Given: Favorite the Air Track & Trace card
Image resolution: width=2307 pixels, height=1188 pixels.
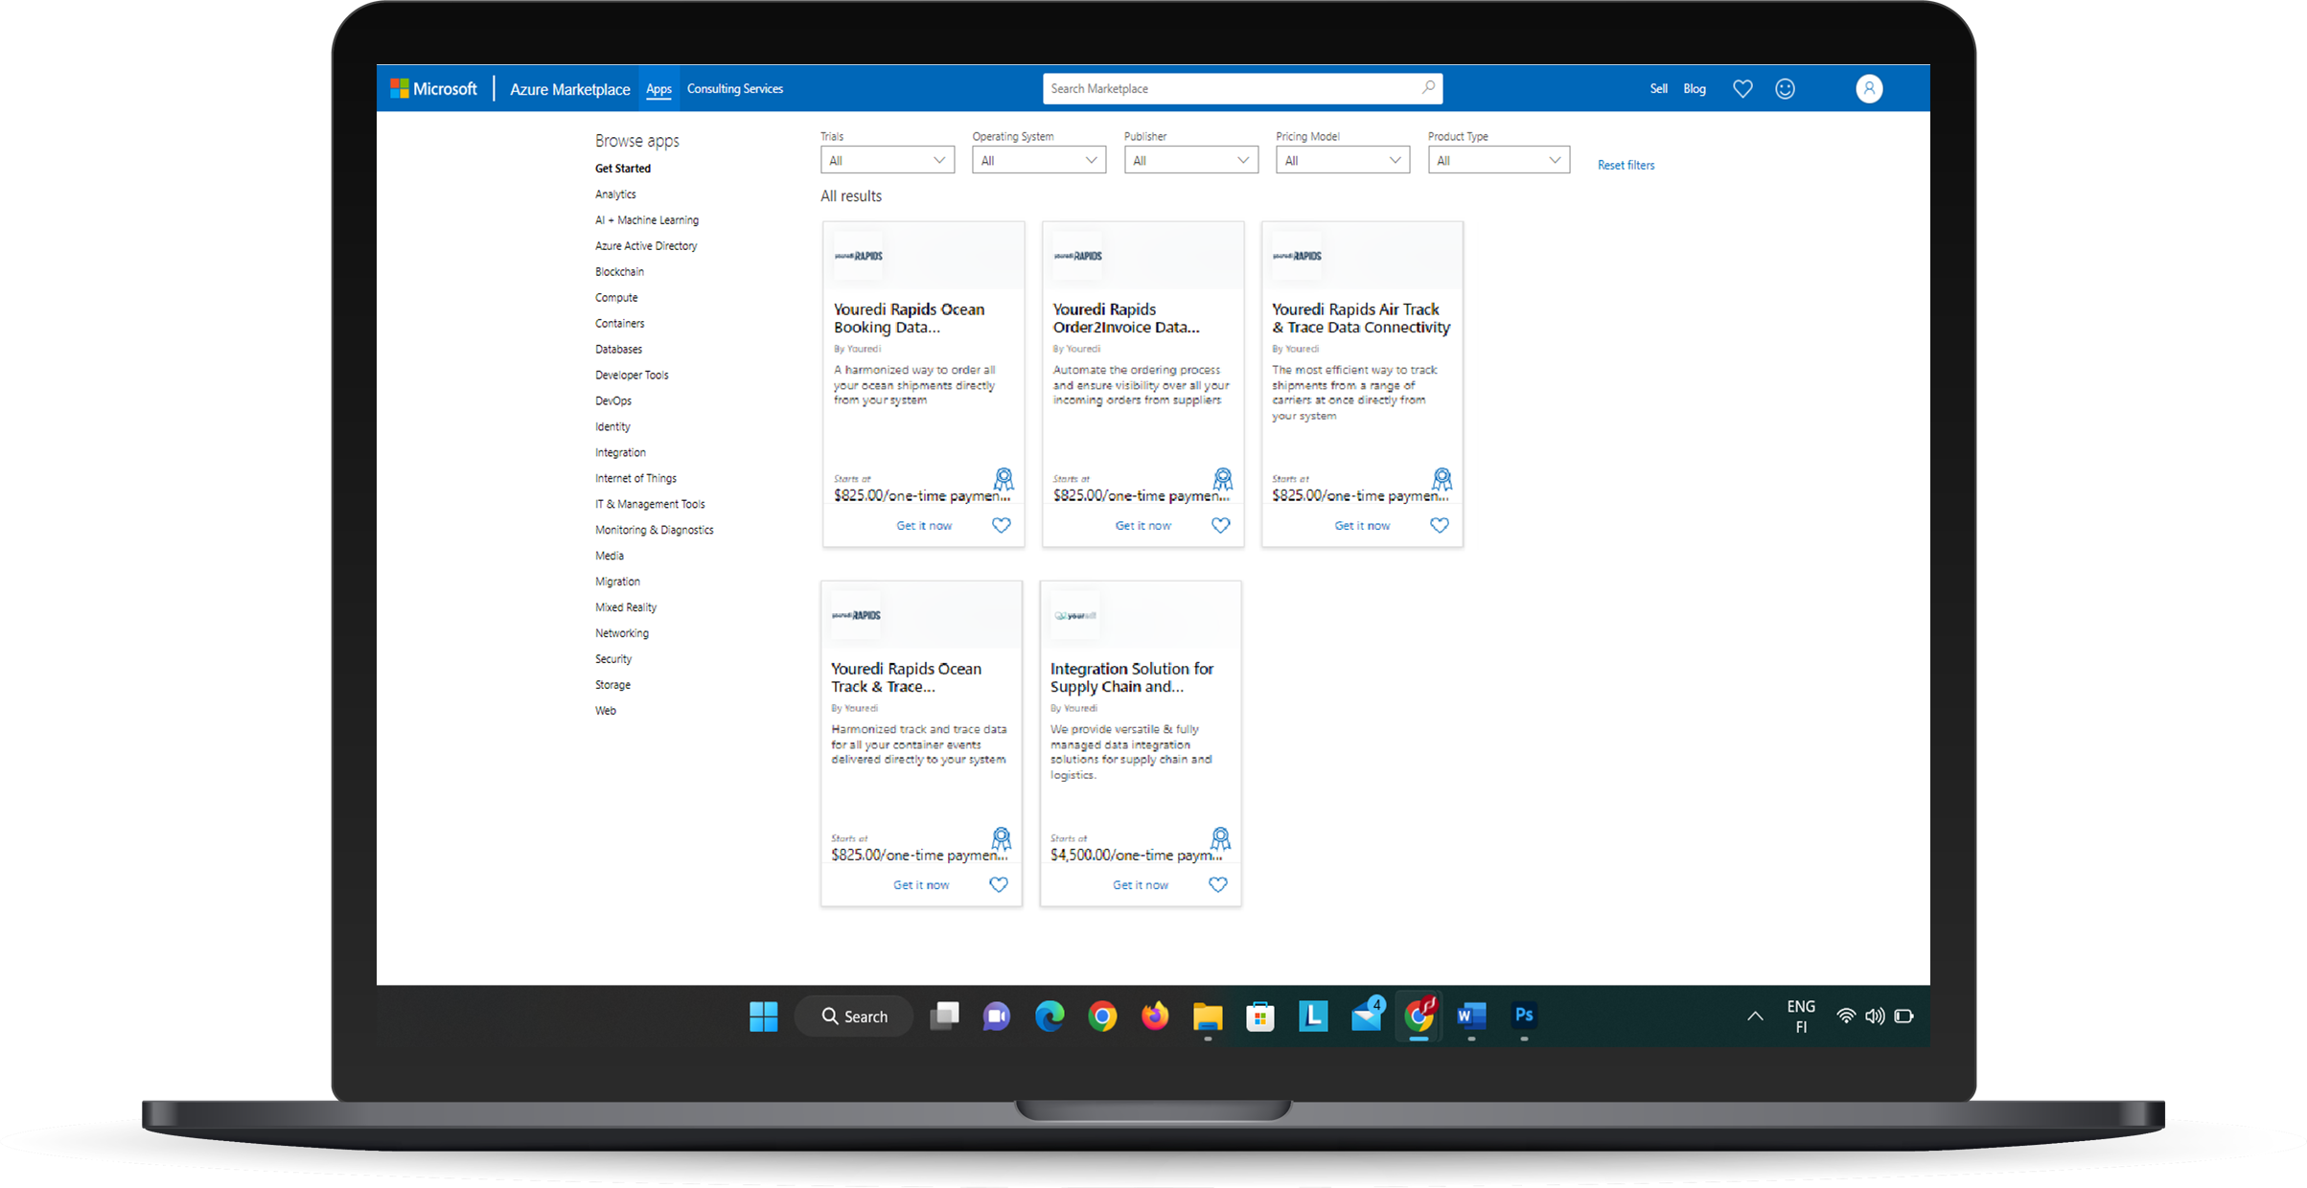Looking at the screenshot, I should pyautogui.click(x=1439, y=525).
